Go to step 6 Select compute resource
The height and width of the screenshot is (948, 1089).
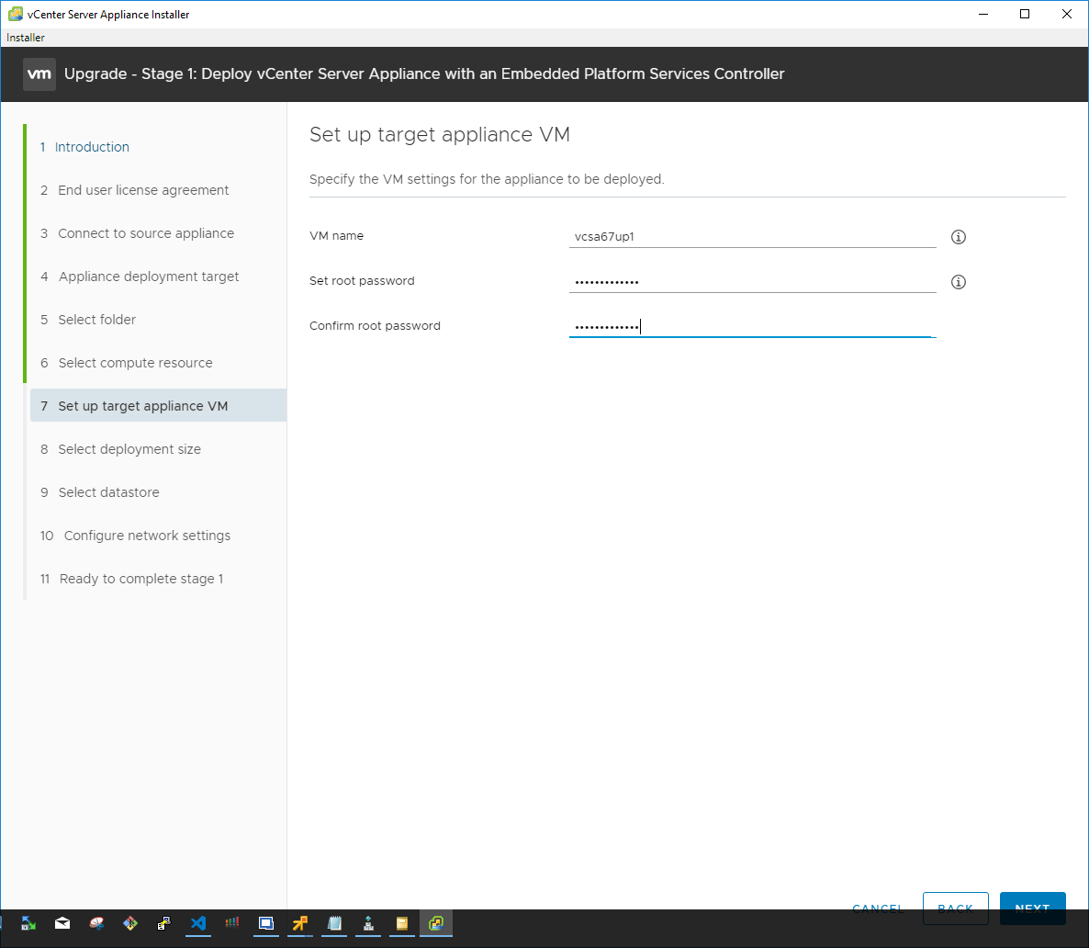click(x=127, y=362)
